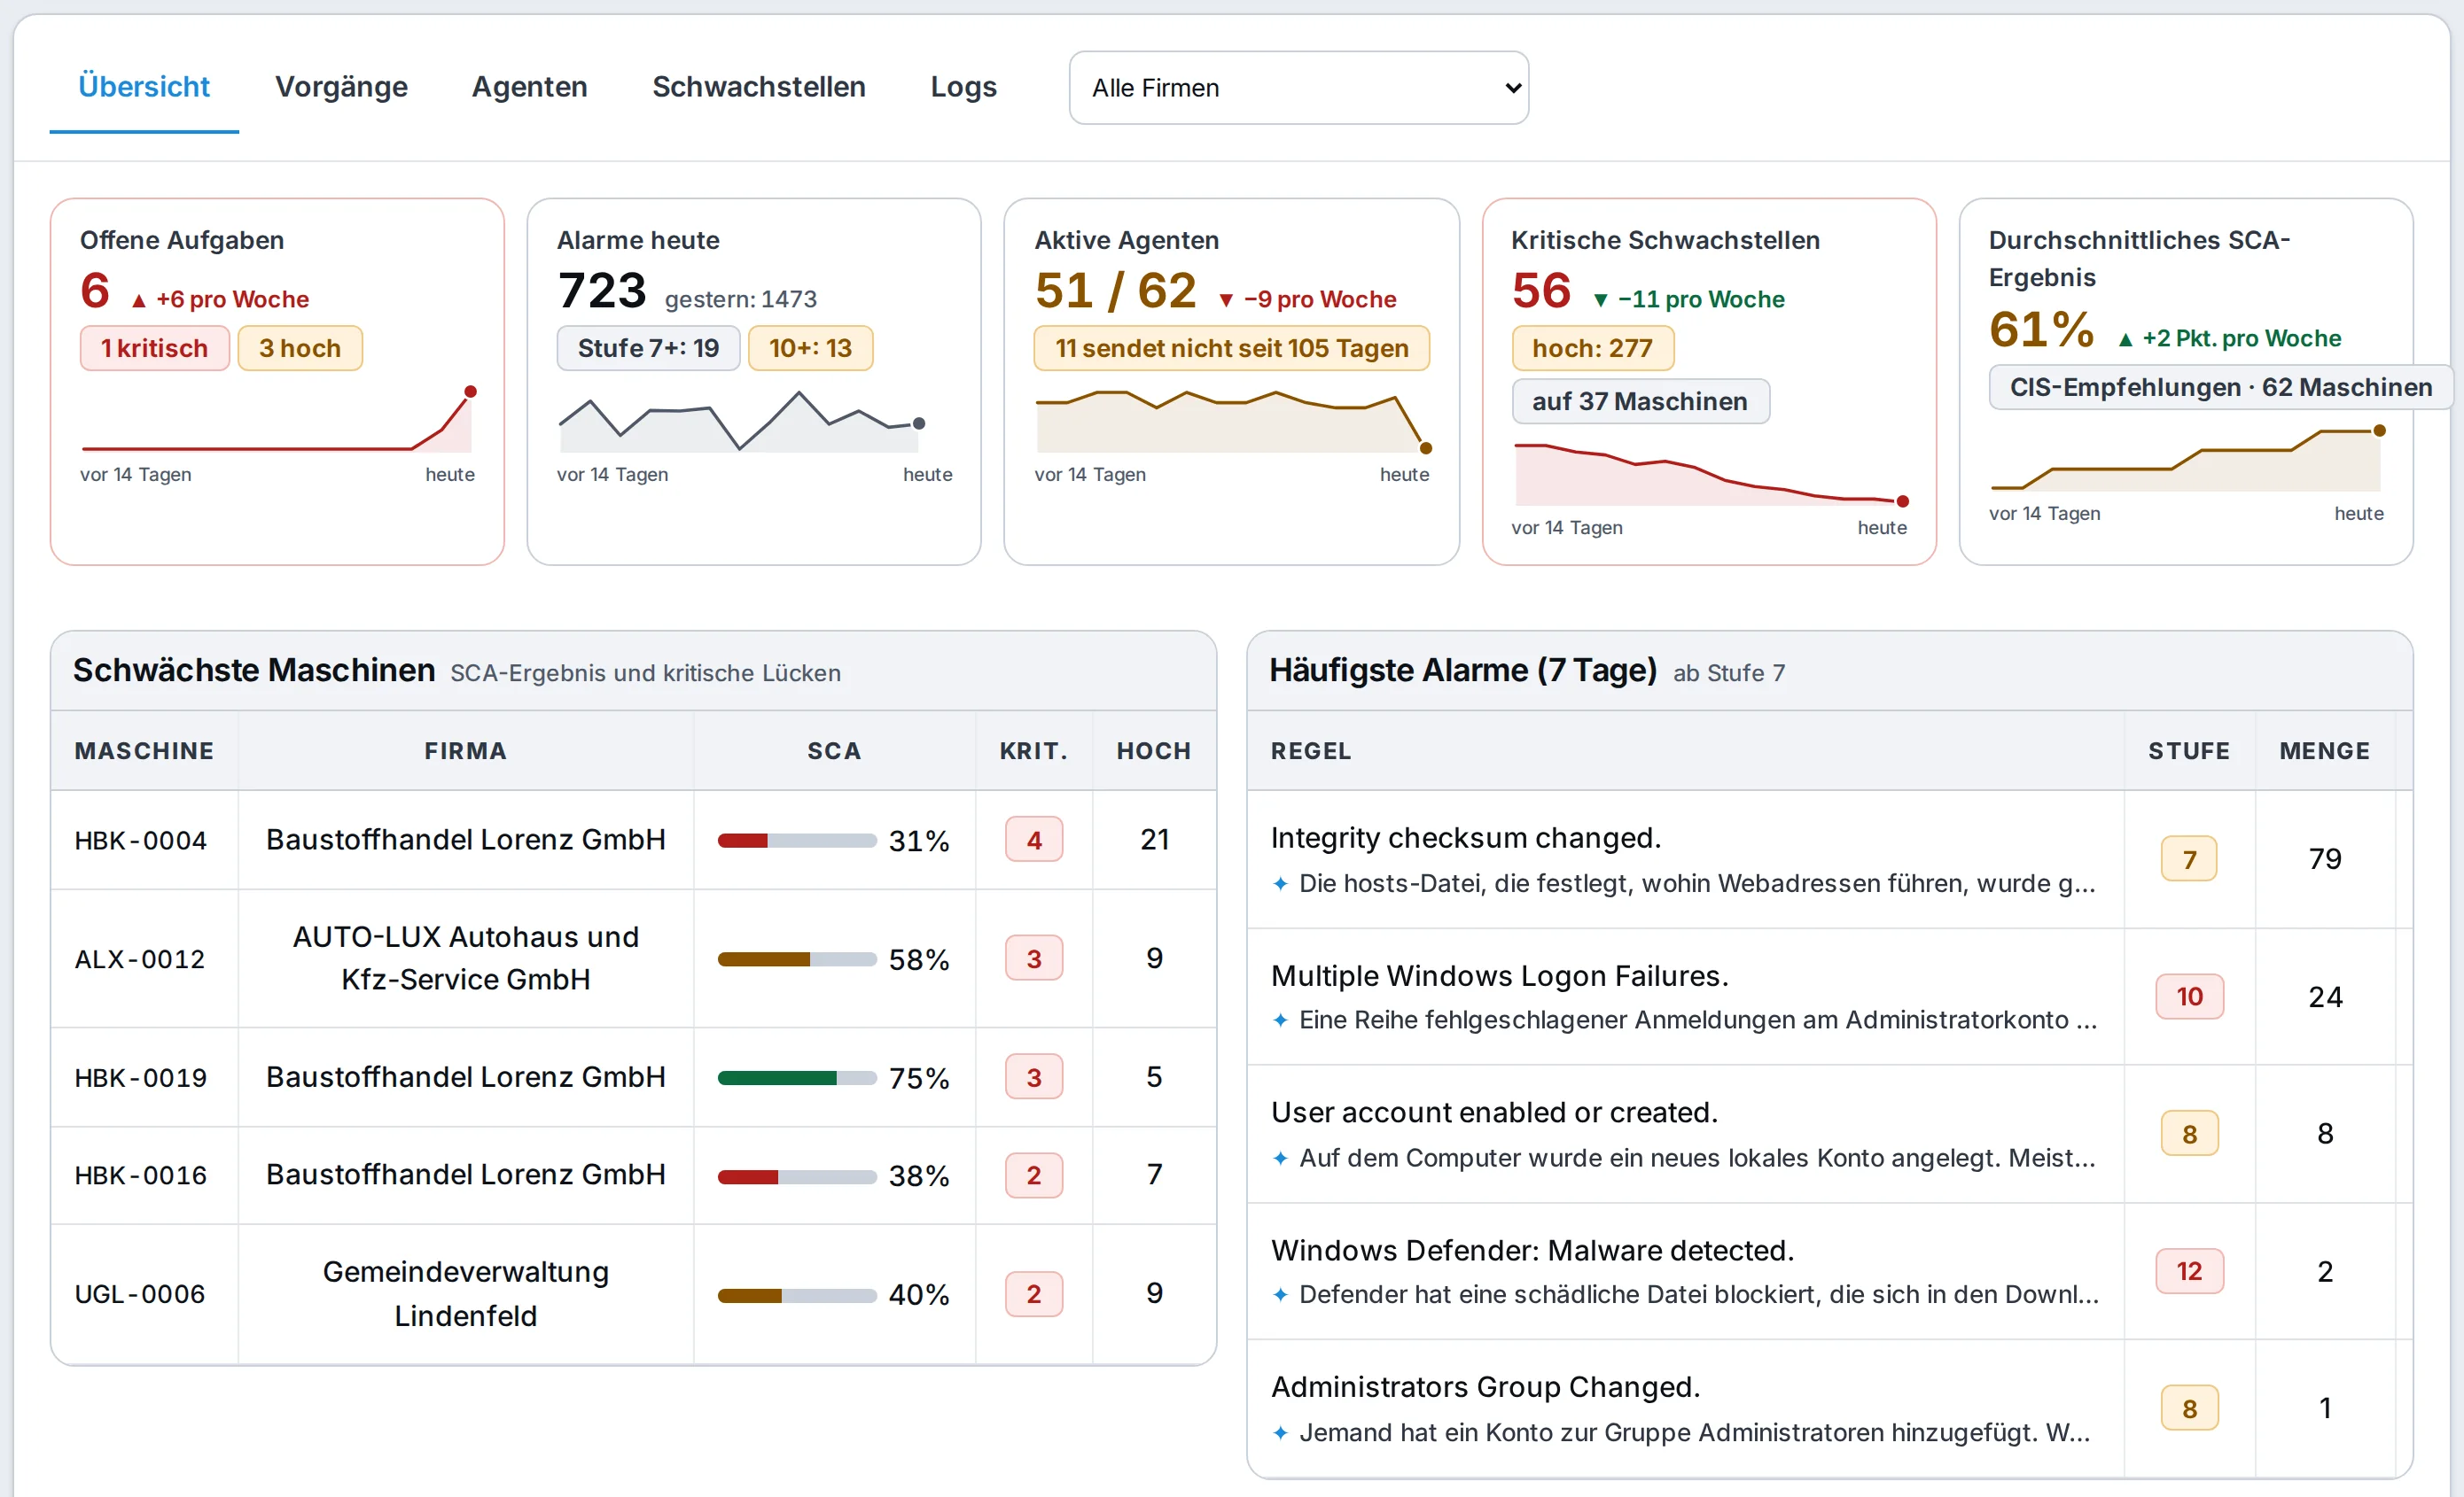Switch to the Übersicht tab
The height and width of the screenshot is (1497, 2464).
pos(144,87)
